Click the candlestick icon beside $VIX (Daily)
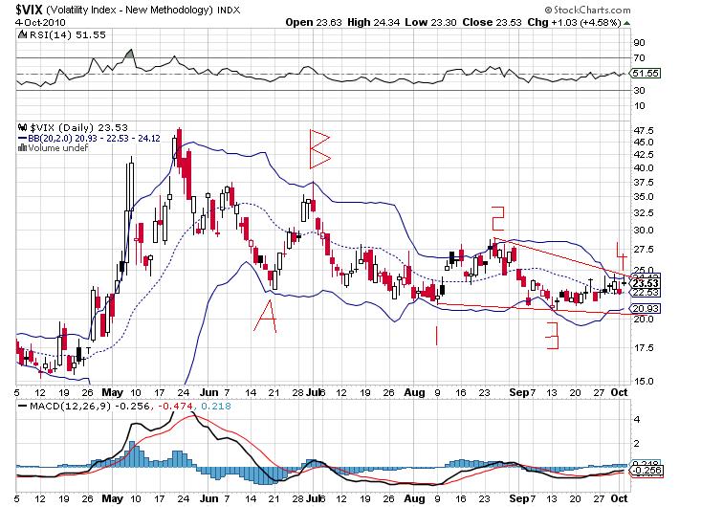The width and height of the screenshot is (723, 507). [x=23, y=128]
